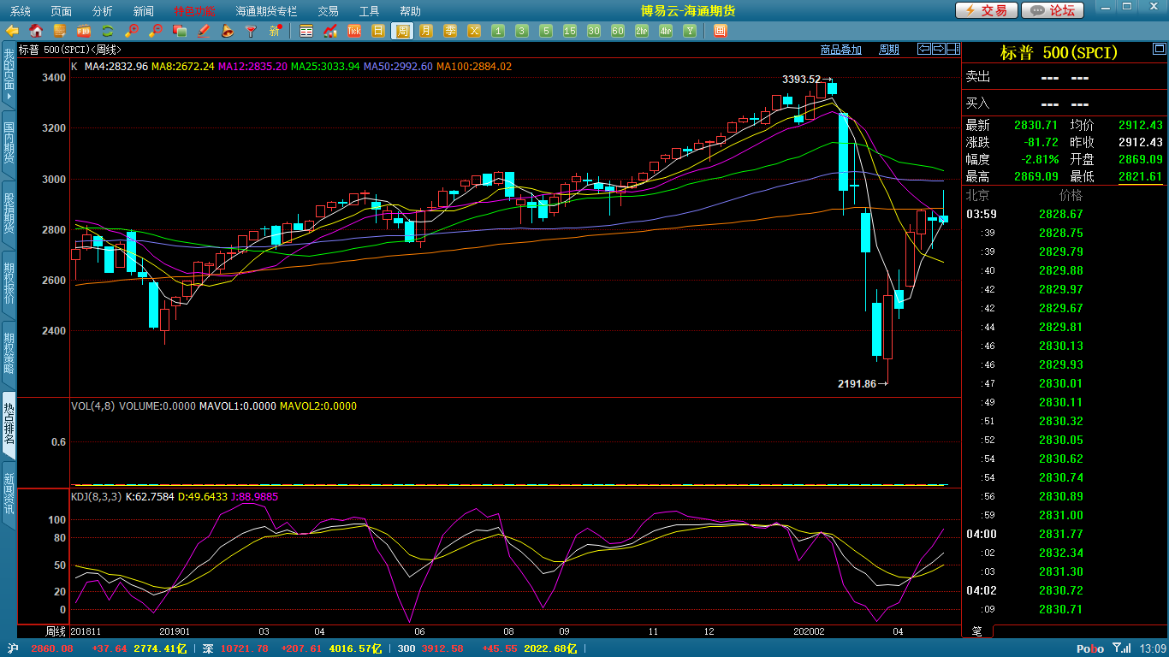
Task: Open the 交易 menu
Action: [328, 11]
